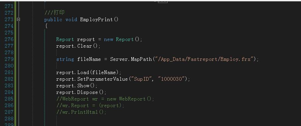Viewport: 301px width, 126px height.
Task: Click the 'string' keyword on line 279
Action: [65, 59]
